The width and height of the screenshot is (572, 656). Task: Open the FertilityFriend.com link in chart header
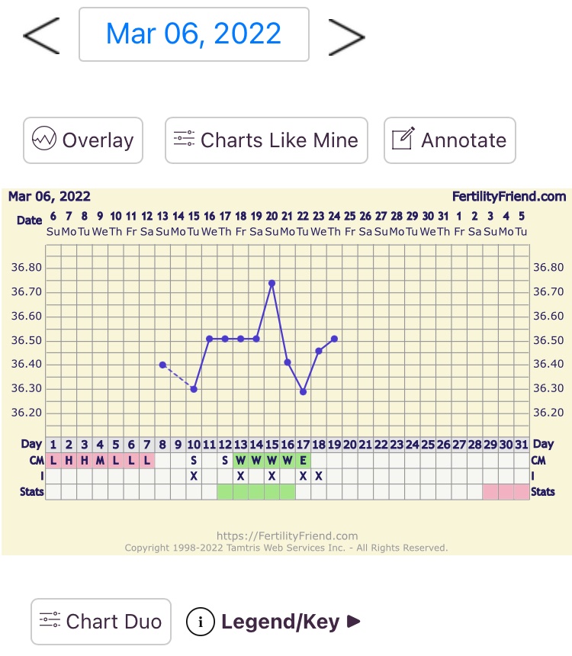(509, 197)
